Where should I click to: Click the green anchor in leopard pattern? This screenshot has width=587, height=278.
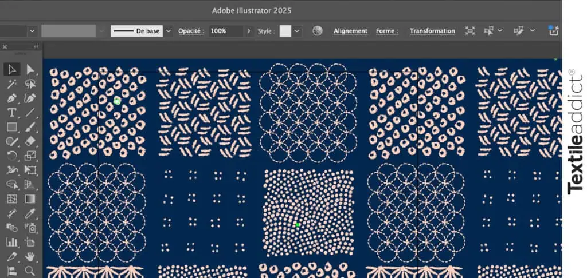[x=117, y=101]
